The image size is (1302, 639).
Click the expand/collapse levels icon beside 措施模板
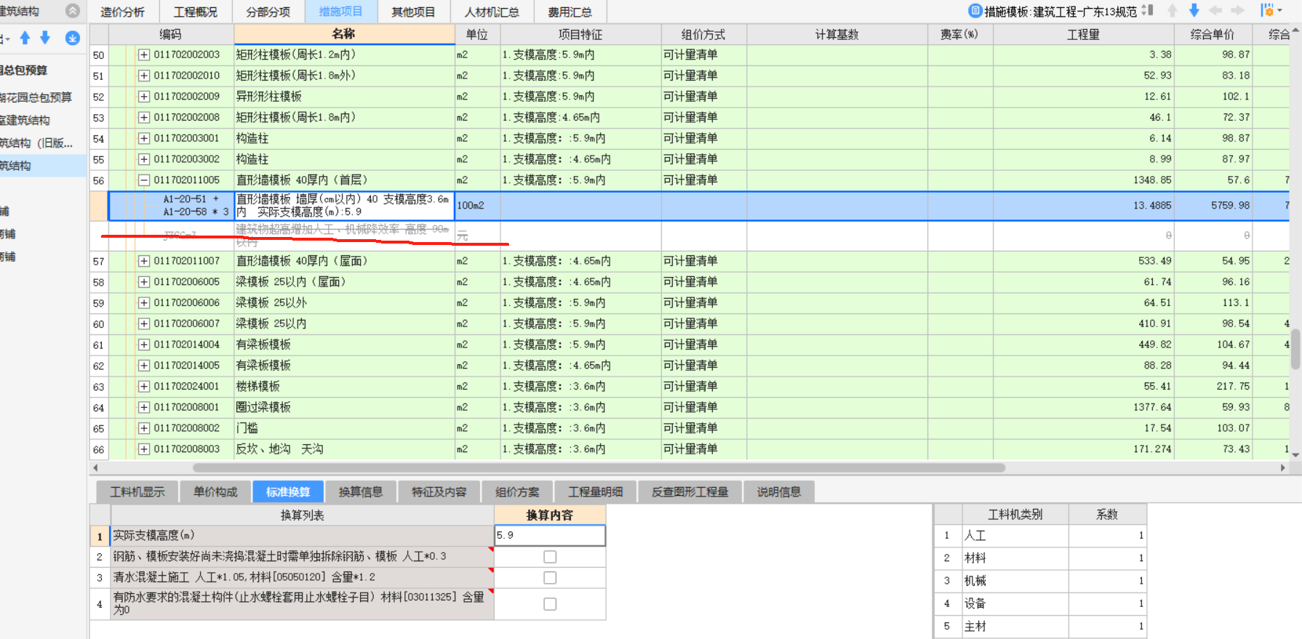(1148, 11)
